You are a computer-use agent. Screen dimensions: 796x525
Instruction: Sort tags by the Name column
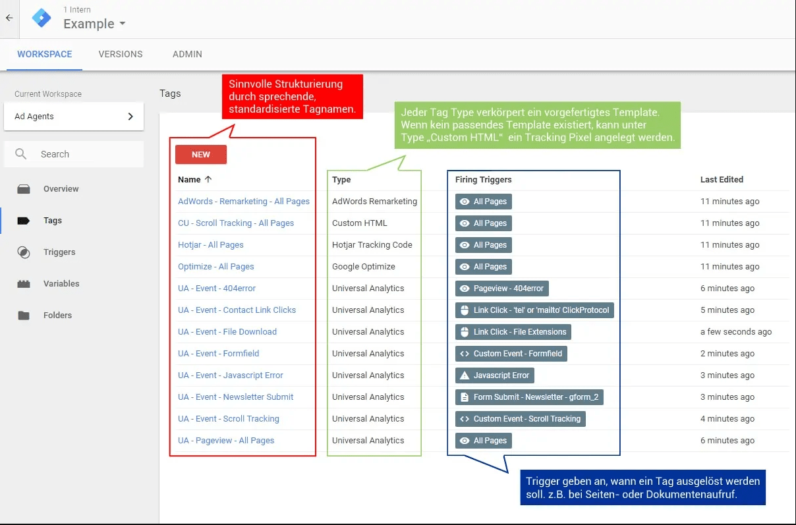tap(195, 179)
